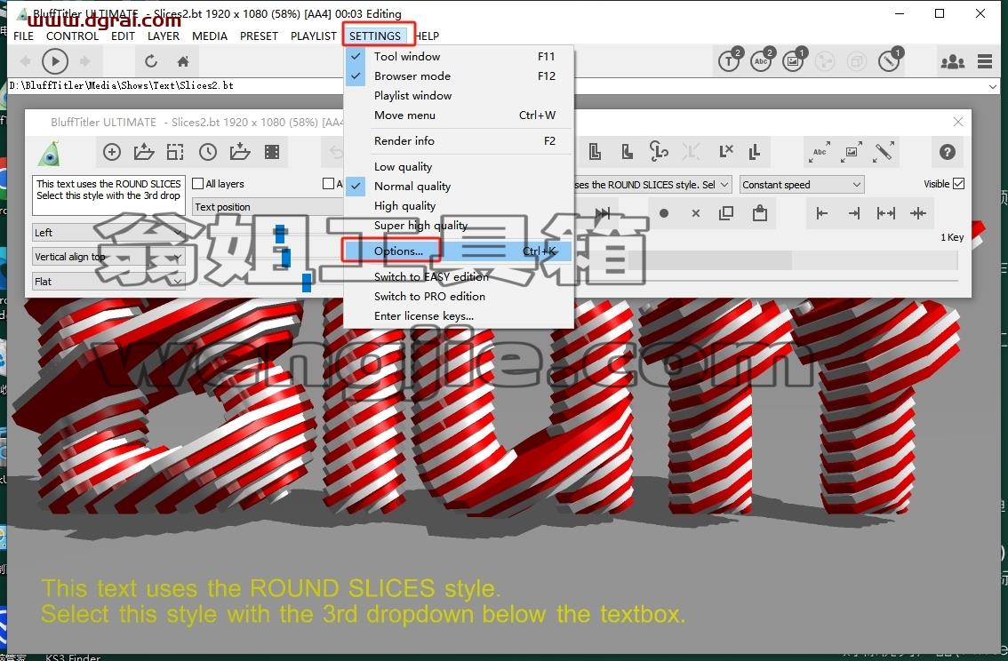
Task: Click the text box with ROUND SLICES text
Action: 108,195
